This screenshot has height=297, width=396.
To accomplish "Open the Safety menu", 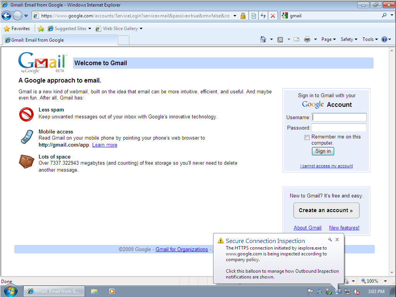I will 349,39.
